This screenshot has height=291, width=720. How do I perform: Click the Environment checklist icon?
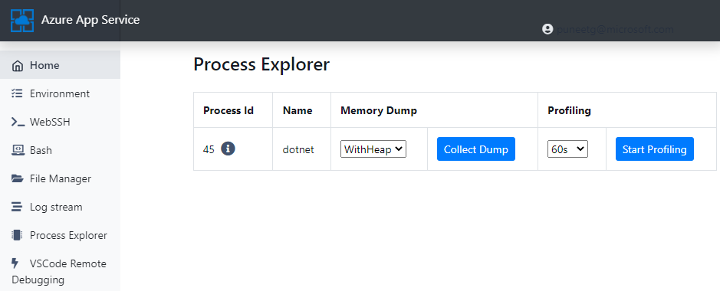(x=17, y=93)
